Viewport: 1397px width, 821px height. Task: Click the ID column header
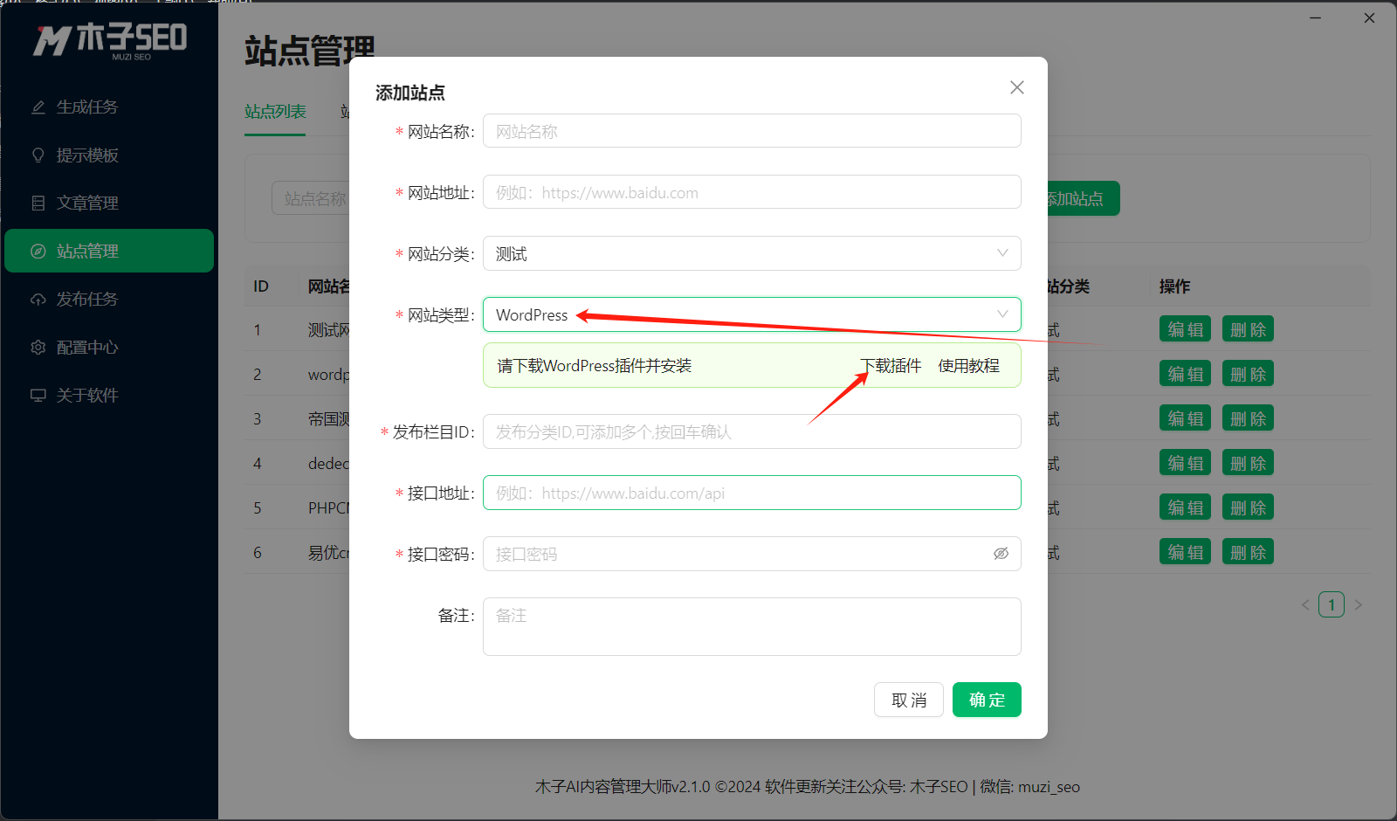tap(261, 286)
